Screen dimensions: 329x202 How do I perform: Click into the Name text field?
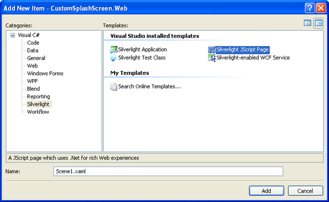(168, 171)
